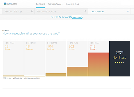The width and height of the screenshot is (134, 97).
Task: Click the groups search magnifier icon
Action: 32,11
